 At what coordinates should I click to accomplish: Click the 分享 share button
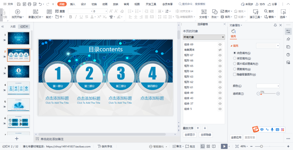pyautogui.click(x=272, y=4)
